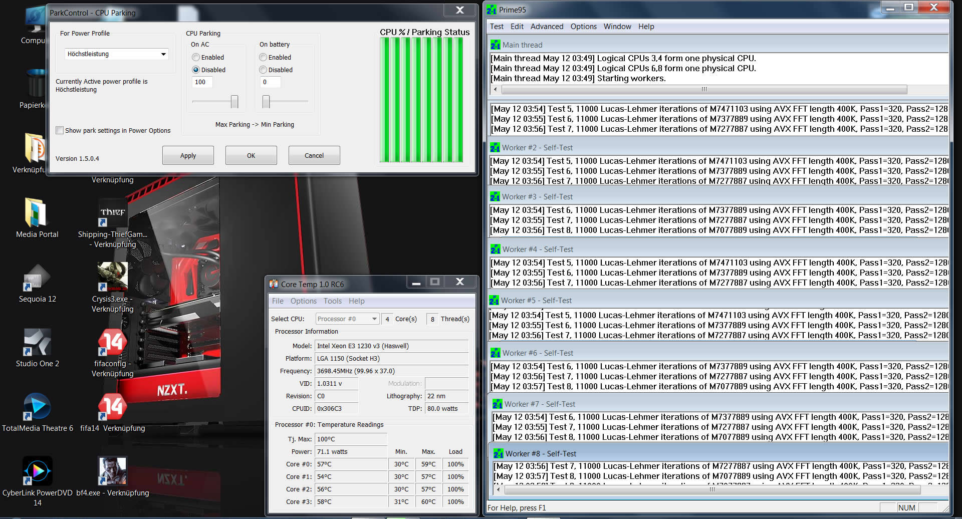Click the Main thread window icon
This screenshot has width=962, height=519.
495,45
